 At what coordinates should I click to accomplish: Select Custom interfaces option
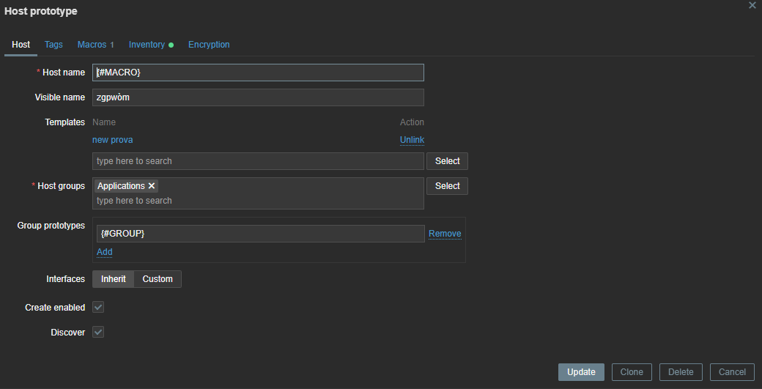tap(158, 279)
